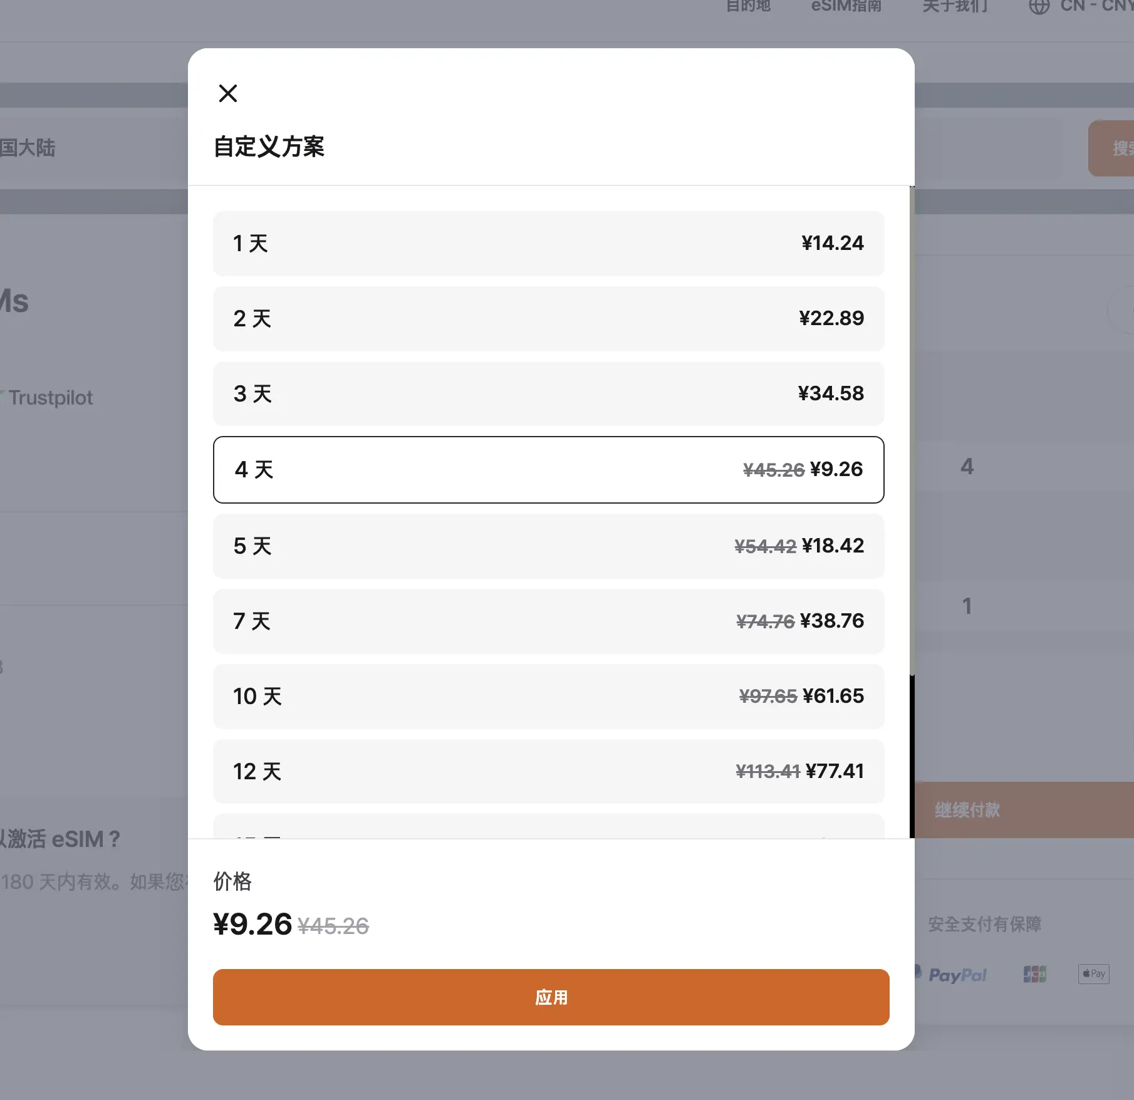1134x1100 pixels.
Task: Pick the 3 天 plan option
Action: click(548, 393)
